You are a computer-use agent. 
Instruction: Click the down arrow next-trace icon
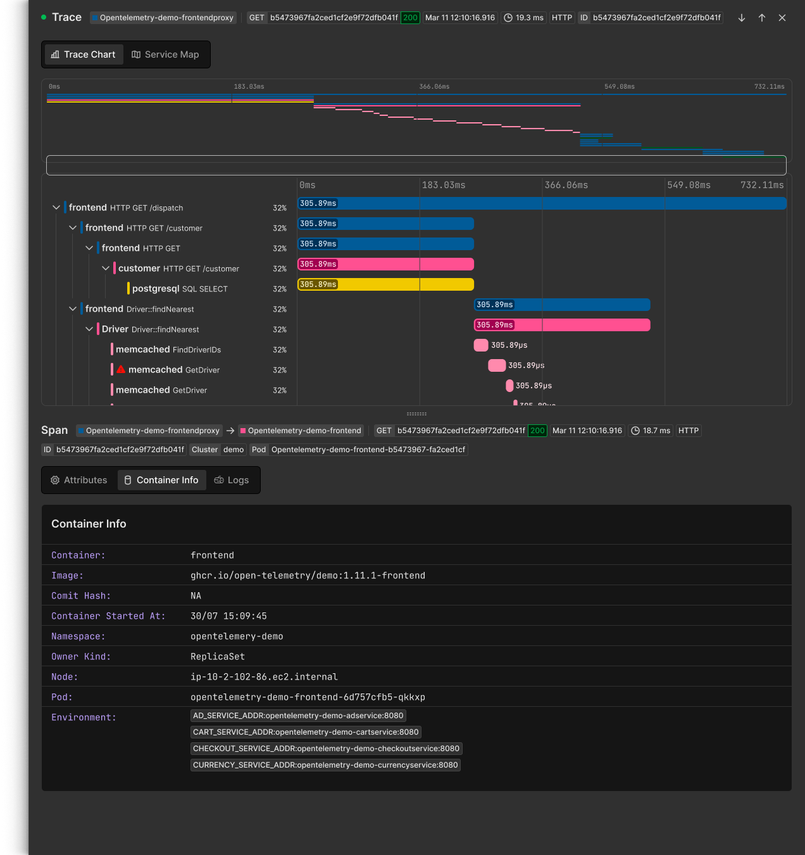click(742, 18)
